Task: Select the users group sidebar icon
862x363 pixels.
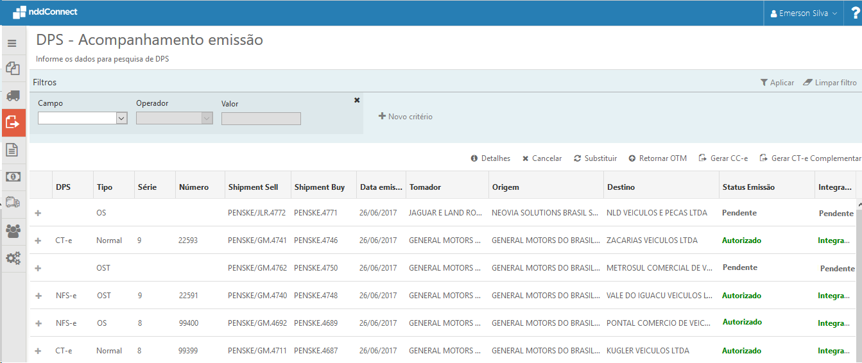Action: click(13, 231)
